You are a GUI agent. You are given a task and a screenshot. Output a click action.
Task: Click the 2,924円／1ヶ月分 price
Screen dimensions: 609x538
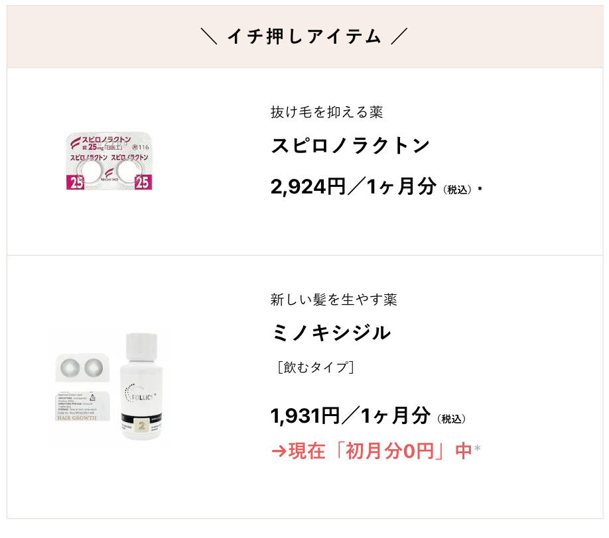click(x=352, y=188)
